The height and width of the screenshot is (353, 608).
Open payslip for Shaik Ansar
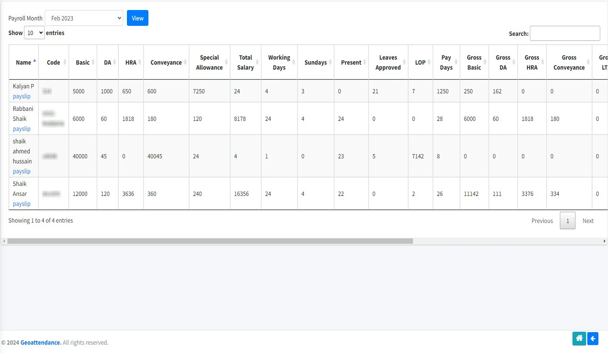click(x=21, y=204)
